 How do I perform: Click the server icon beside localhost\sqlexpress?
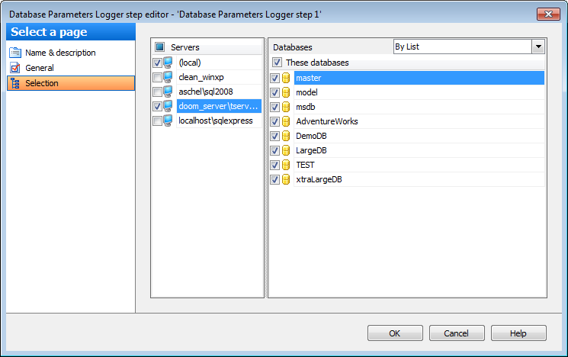[168, 121]
